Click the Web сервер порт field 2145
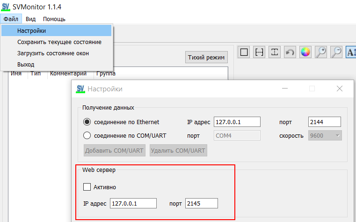Screen dimensions: 356x222 coord(201,203)
